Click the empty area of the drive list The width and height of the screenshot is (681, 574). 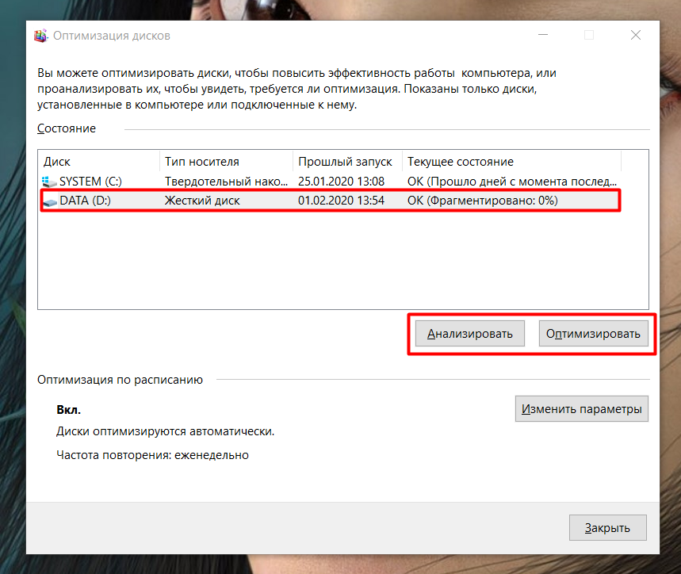coord(341,262)
